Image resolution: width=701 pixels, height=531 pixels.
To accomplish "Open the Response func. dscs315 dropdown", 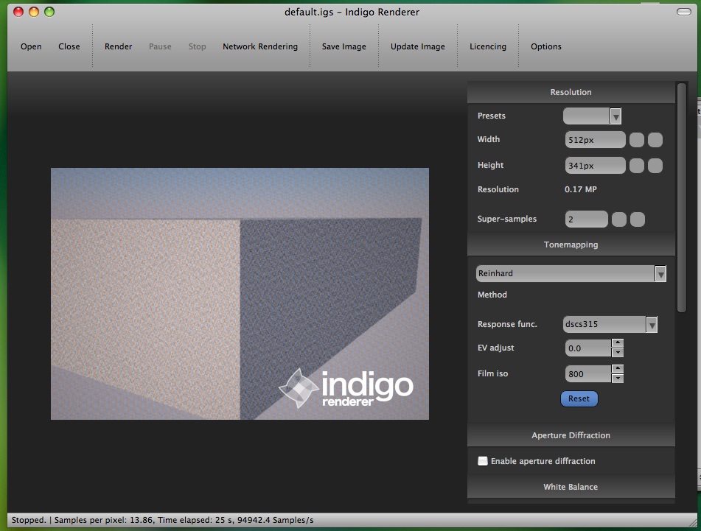I will (x=610, y=324).
